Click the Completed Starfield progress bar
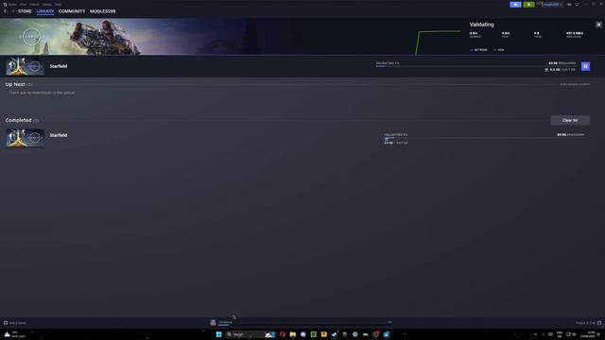The width and height of the screenshot is (605, 340). tap(484, 138)
